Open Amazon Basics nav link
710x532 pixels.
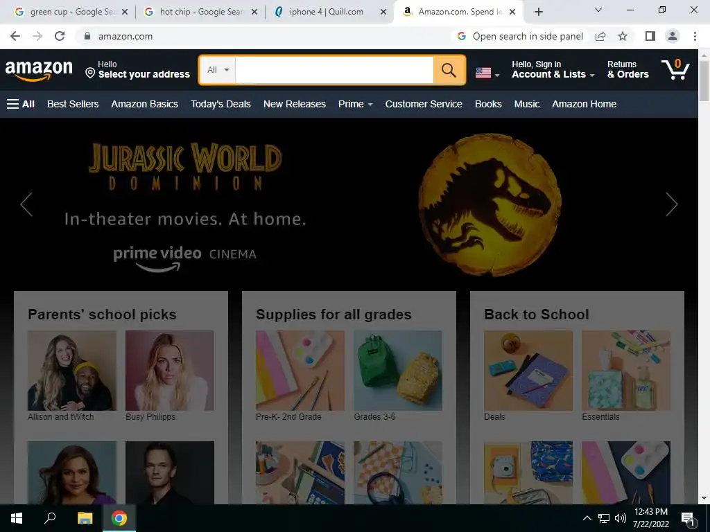pos(144,104)
